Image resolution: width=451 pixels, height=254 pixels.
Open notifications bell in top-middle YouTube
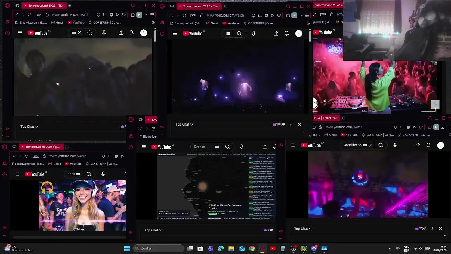[286, 34]
